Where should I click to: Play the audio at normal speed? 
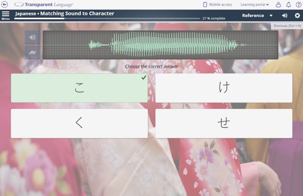32,38
